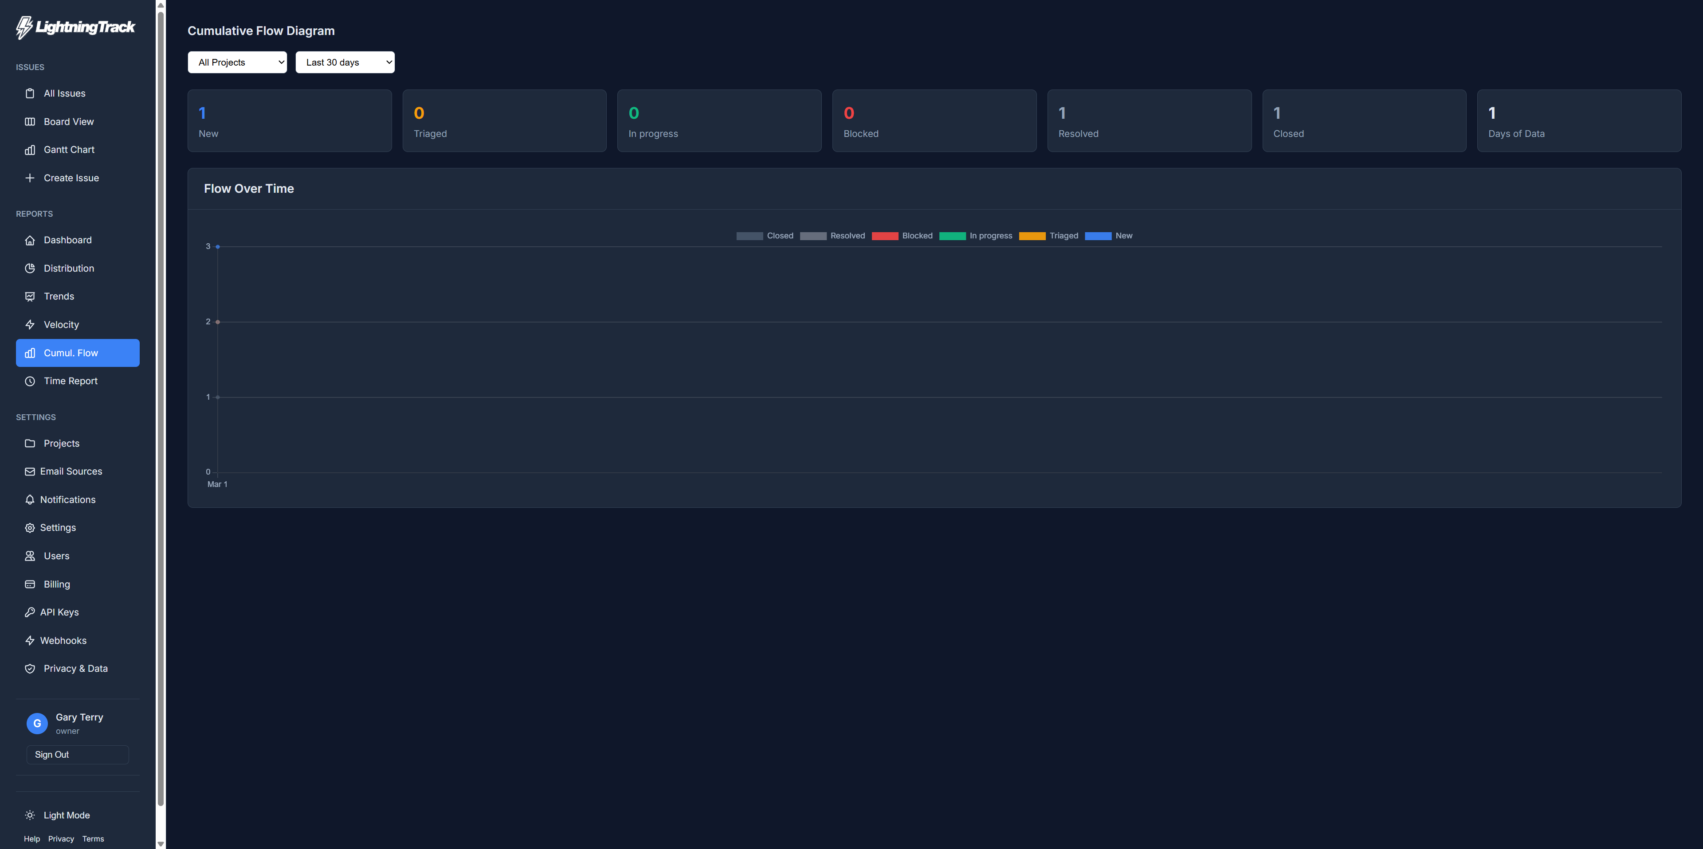Click the Distribution pie chart icon
Screen dimensions: 1703x849
[x=30, y=268]
